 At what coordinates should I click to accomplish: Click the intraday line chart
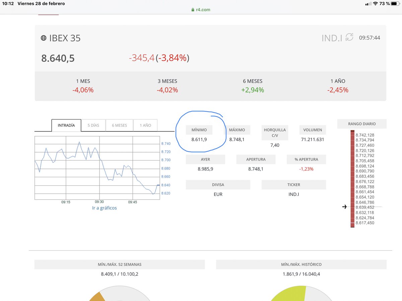point(97,168)
